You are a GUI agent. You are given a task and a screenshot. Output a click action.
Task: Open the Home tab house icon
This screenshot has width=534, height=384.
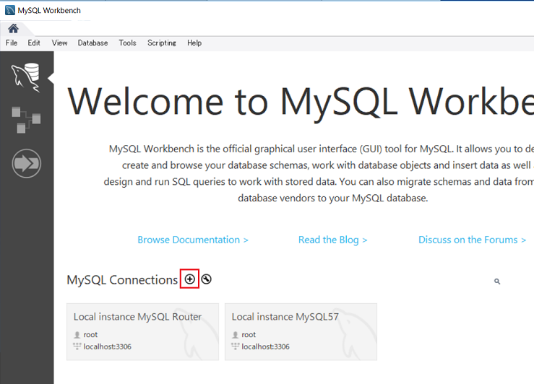click(13, 28)
